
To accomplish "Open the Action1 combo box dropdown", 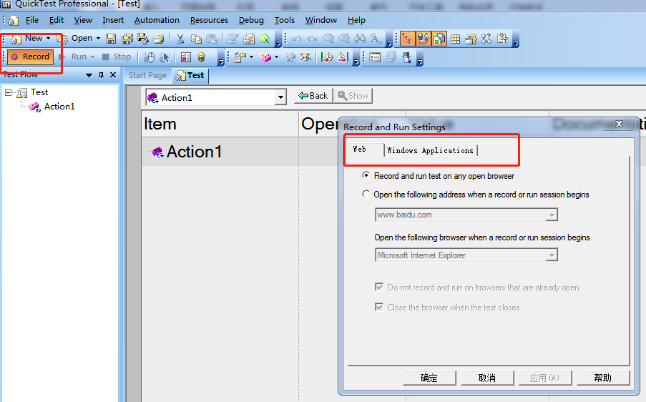I will [280, 97].
